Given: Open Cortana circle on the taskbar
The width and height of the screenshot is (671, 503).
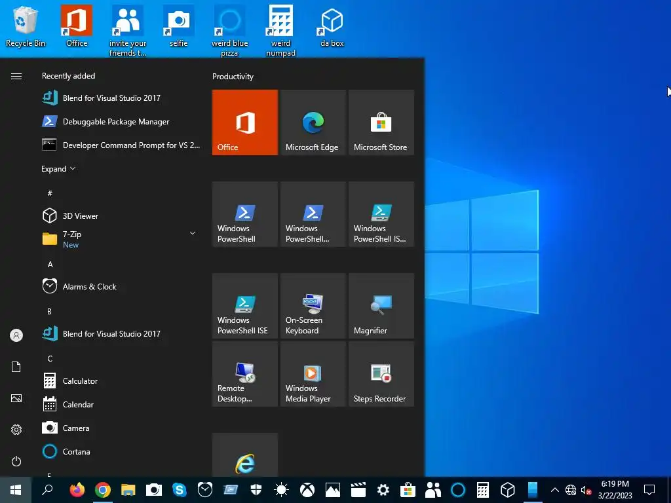Looking at the screenshot, I should [x=458, y=490].
